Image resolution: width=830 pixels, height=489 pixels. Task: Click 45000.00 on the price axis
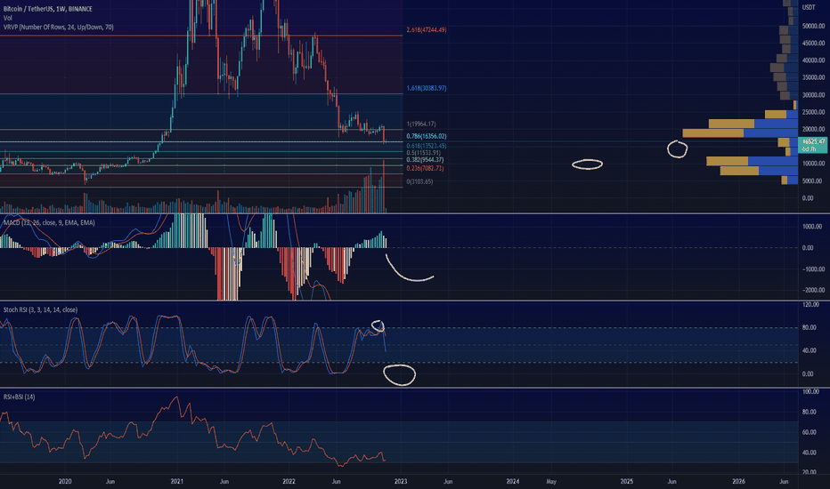click(x=813, y=44)
